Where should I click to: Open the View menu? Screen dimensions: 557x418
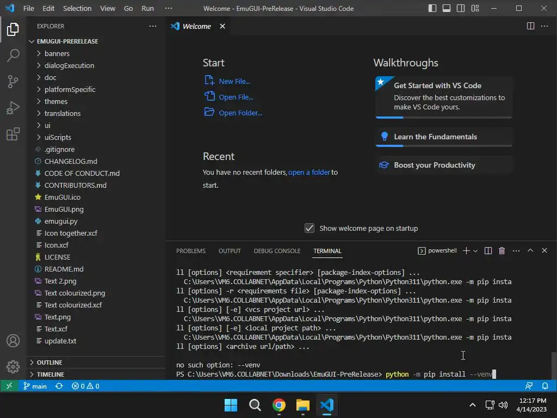tap(107, 8)
